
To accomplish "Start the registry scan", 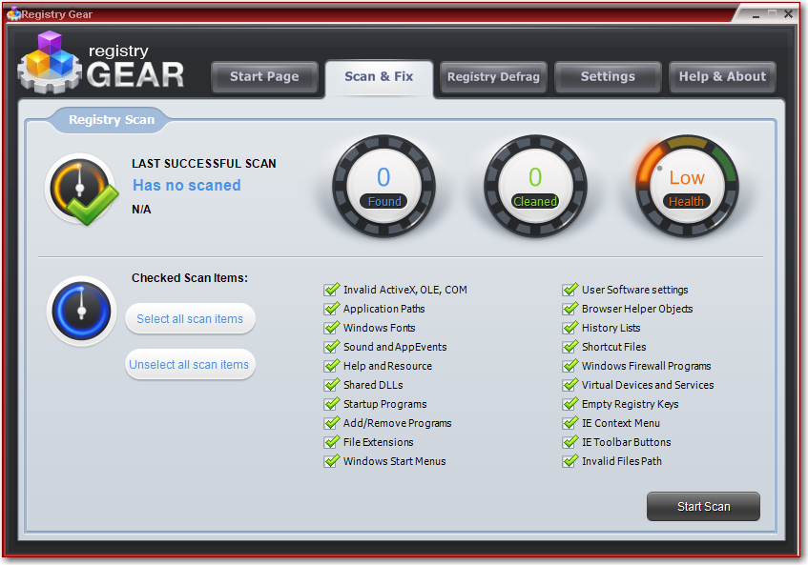I will click(703, 506).
